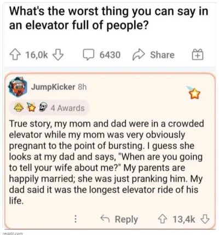The height and width of the screenshot is (235, 219).
Task: Open the post's comments bubble icon
Action: coord(89,55)
